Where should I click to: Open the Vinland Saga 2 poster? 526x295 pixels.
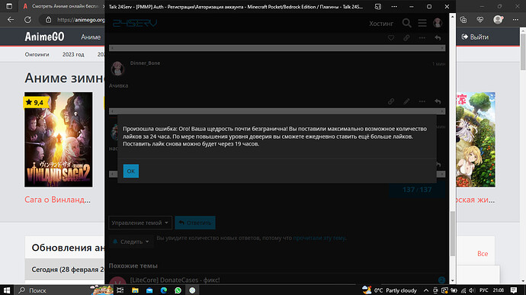[59, 139]
